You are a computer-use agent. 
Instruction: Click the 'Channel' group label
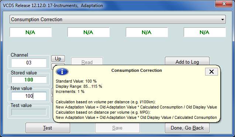click(x=19, y=55)
